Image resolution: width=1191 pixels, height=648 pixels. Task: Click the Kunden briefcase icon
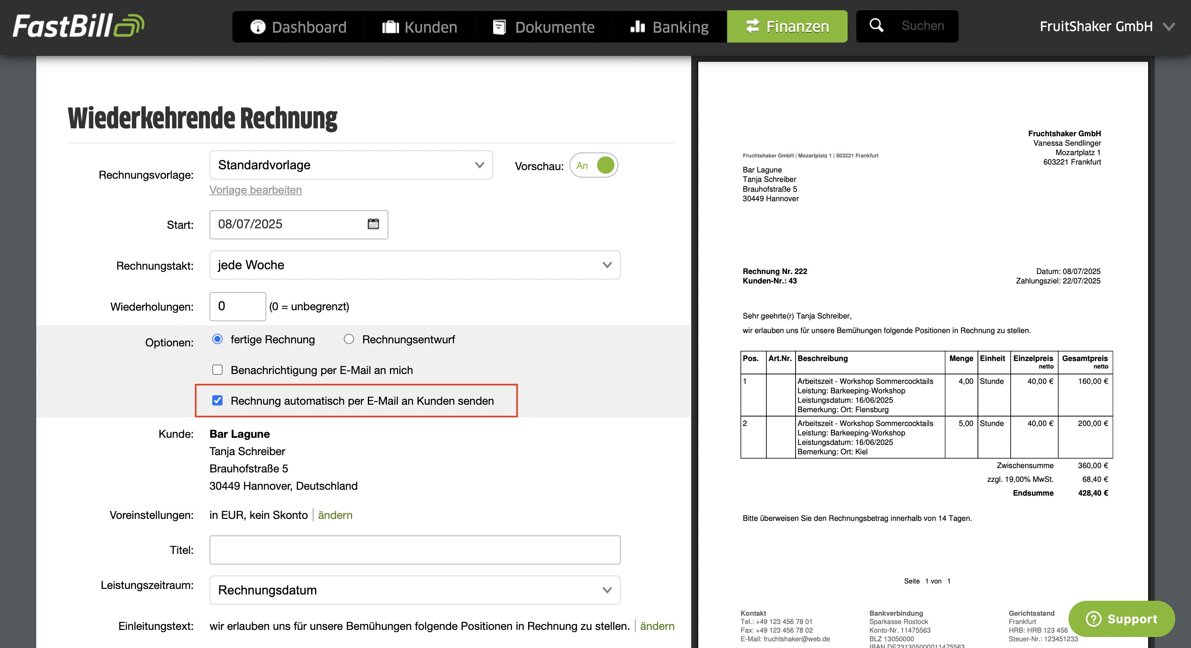390,27
